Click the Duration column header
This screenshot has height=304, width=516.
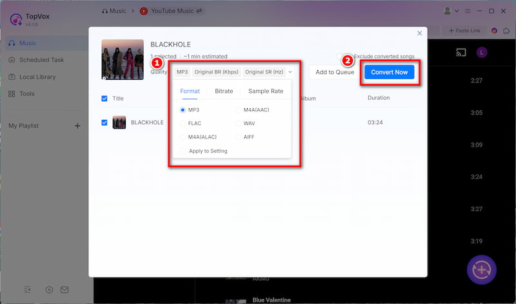click(x=379, y=98)
